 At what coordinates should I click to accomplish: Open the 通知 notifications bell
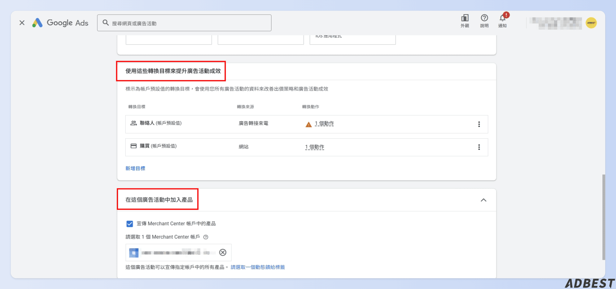tap(502, 21)
